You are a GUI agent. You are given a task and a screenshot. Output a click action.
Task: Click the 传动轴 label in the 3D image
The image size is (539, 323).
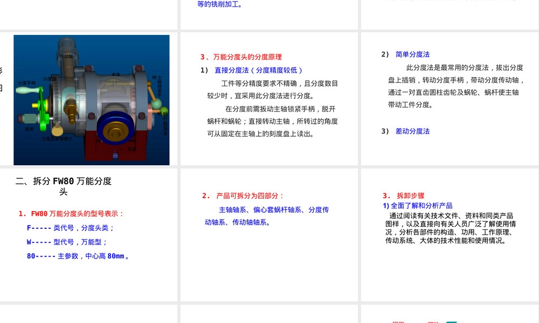click(x=66, y=57)
